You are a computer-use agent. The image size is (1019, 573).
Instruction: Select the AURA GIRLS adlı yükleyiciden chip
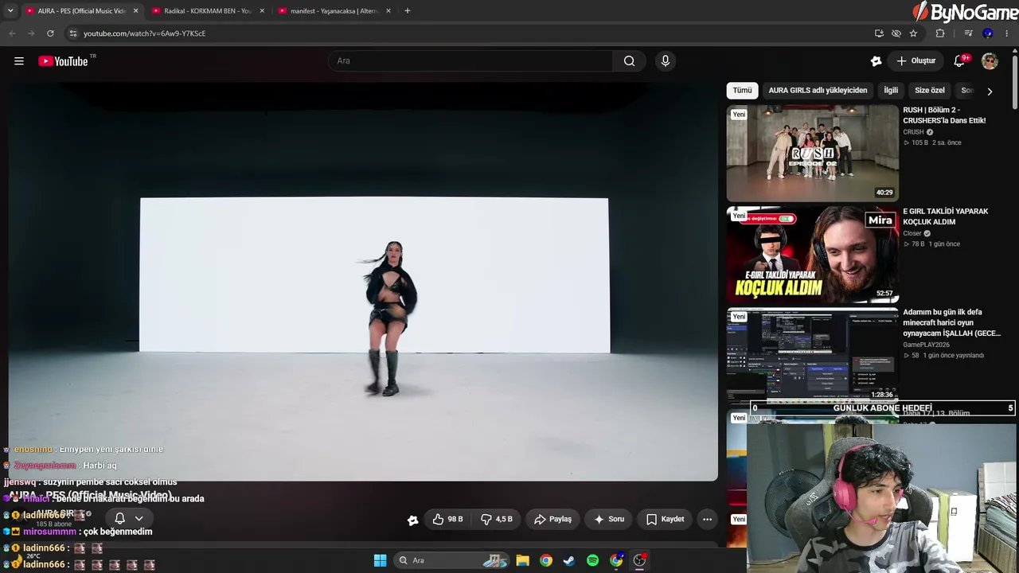[818, 91]
